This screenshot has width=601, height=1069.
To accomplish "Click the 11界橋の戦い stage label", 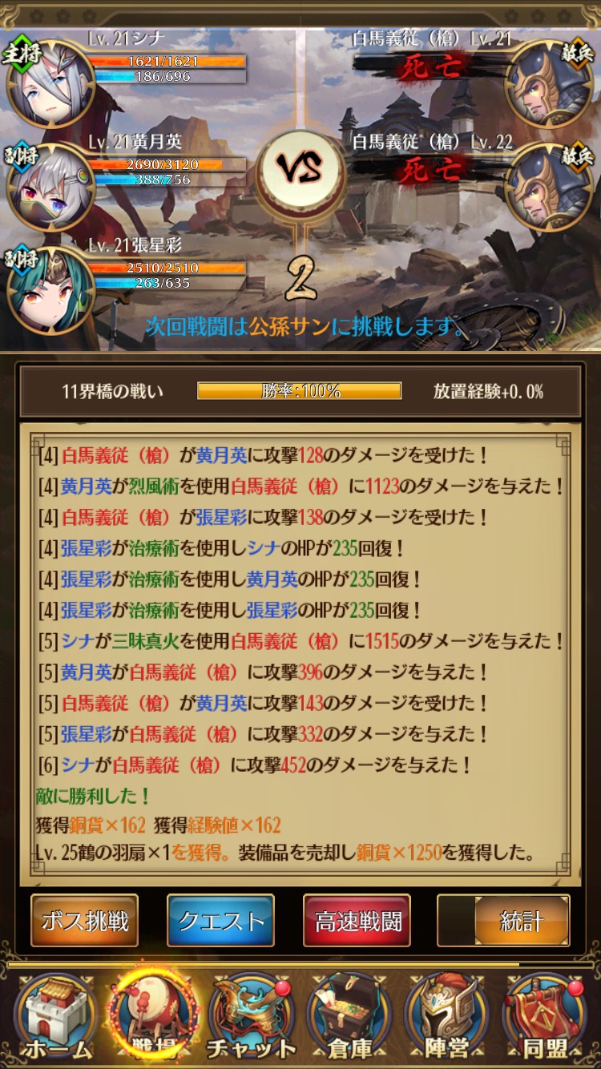I will (112, 392).
